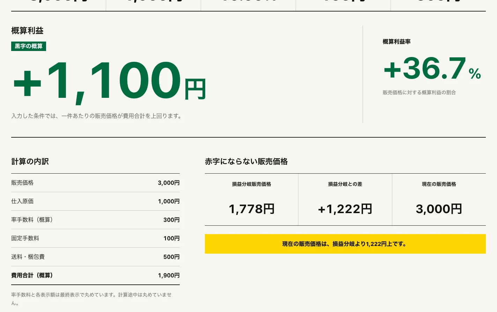The height and width of the screenshot is (312, 497).
Task: Click the 赤字にならない販売価格 heading
Action: click(x=246, y=161)
